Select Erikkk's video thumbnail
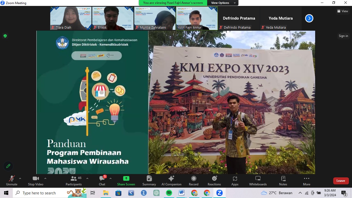Viewport: 352px width, 198px height. 113,18
